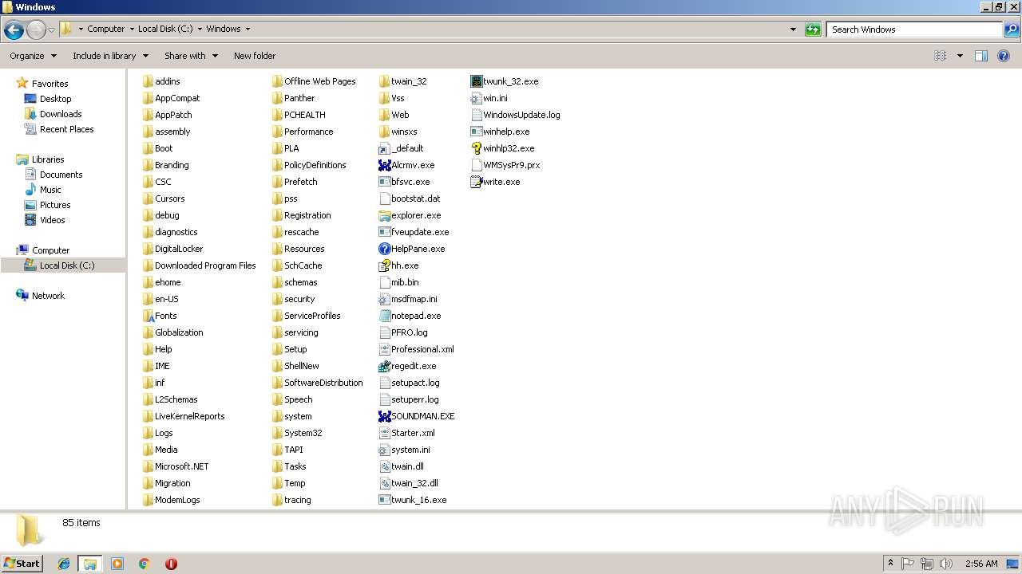Viewport: 1022px width, 574px height.
Task: Expand the Windows breadcrumb arrow
Action: (x=248, y=29)
